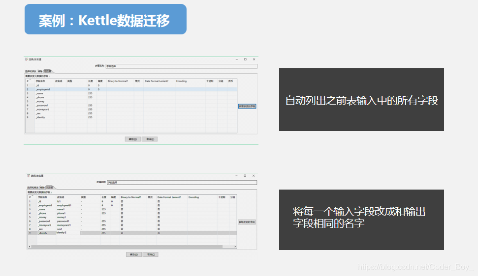Image resolution: width=478 pixels, height=276 pixels.
Task: Maximize the lower 选择/改名值 dialog
Action: click(245, 176)
